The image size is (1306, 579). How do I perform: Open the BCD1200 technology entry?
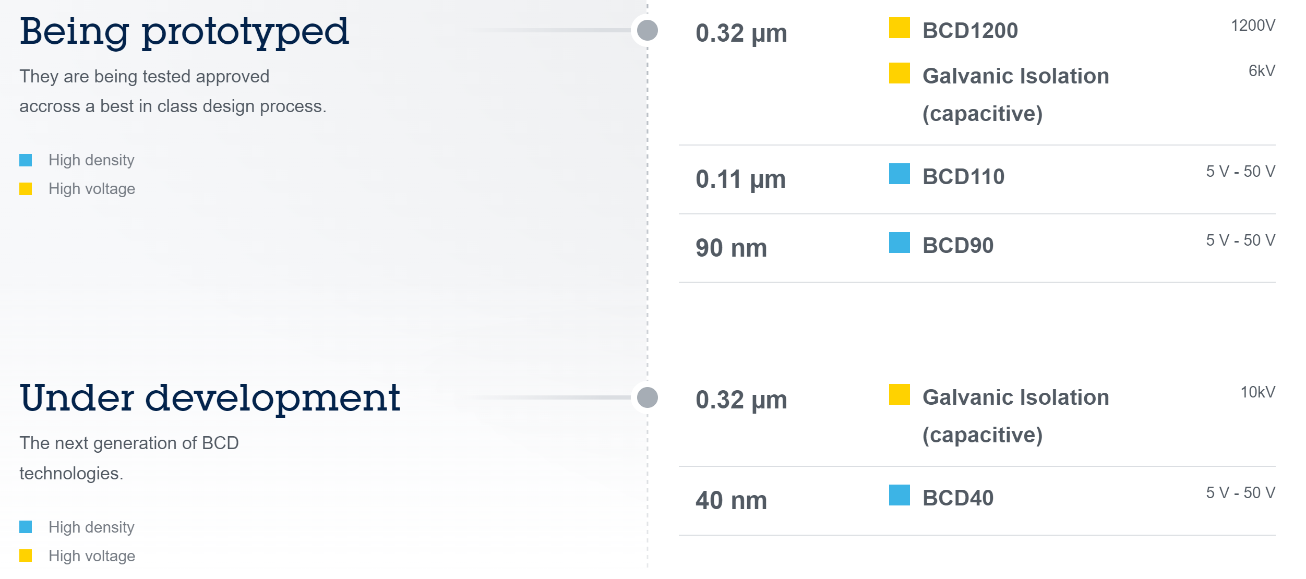coord(969,31)
